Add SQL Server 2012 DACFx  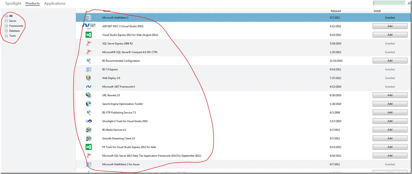point(390,156)
